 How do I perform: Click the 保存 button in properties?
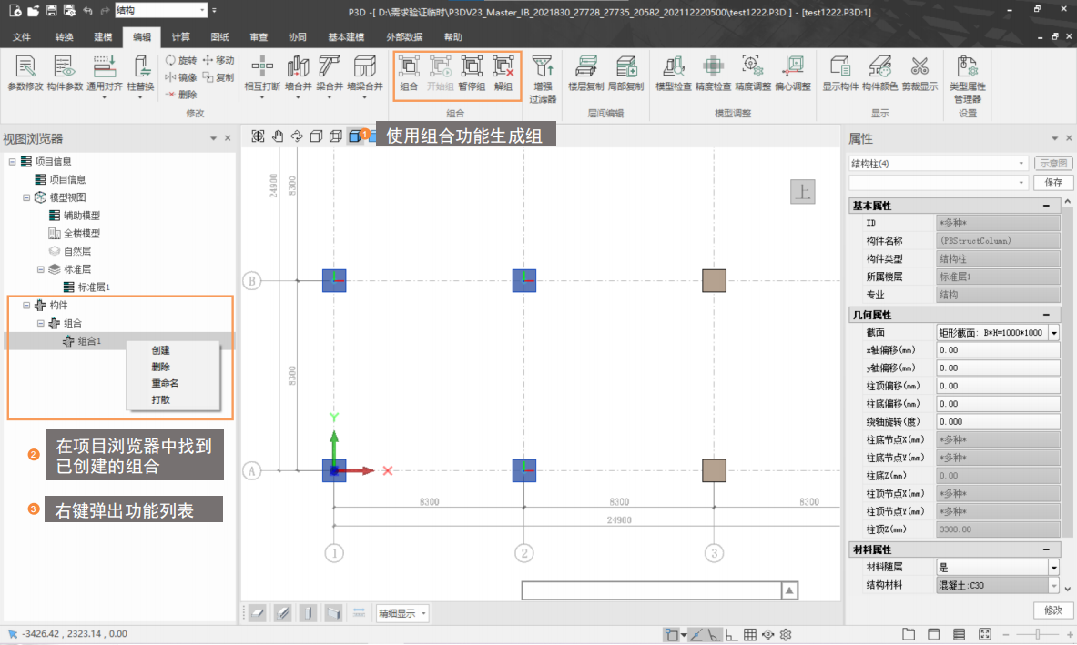1052,183
